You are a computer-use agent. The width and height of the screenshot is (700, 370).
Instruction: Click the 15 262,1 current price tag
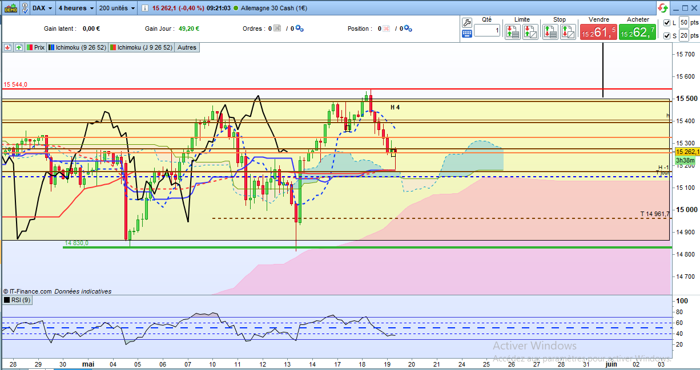coord(687,152)
